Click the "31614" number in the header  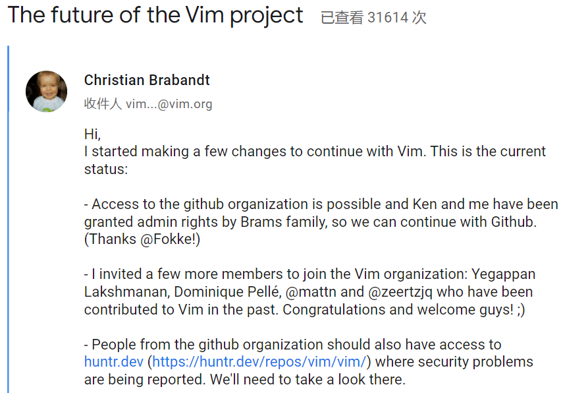point(388,18)
